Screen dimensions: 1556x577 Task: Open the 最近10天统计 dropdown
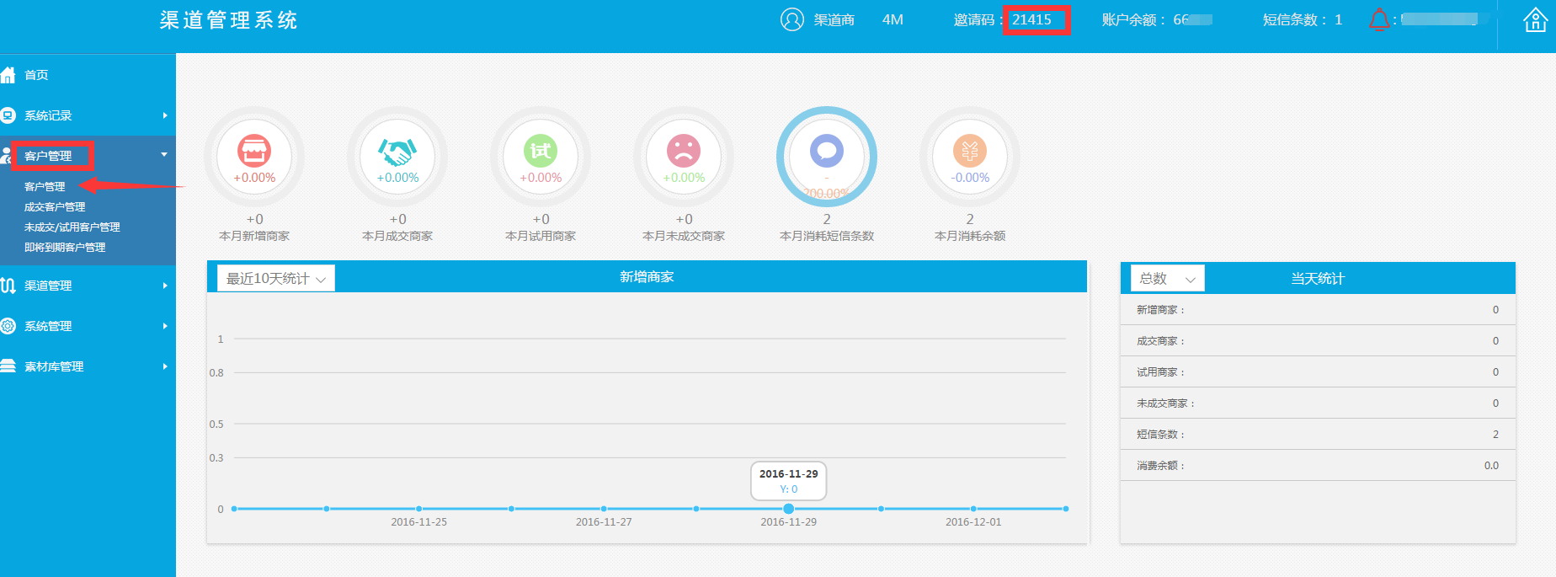coord(275,279)
